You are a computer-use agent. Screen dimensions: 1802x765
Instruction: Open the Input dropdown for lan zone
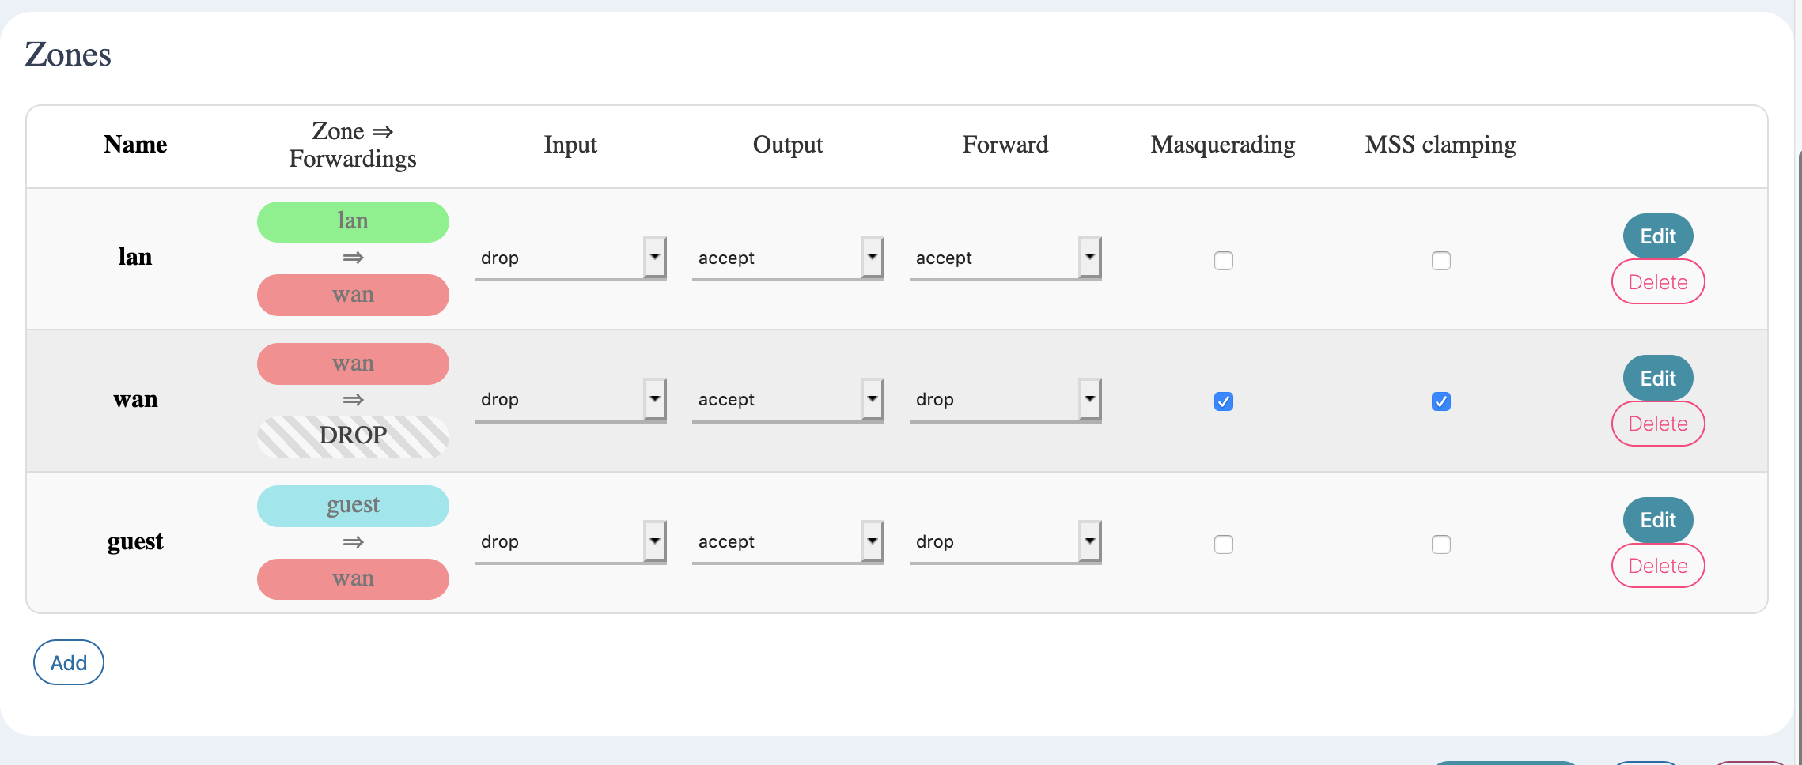tap(570, 257)
